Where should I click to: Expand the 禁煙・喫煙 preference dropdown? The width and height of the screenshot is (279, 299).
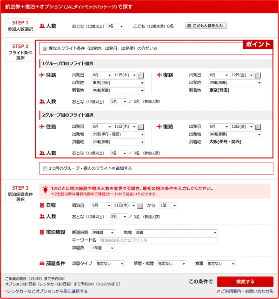[172, 264]
